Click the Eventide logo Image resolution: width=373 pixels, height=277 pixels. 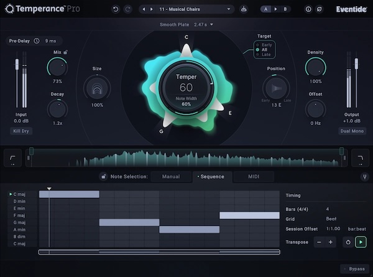click(351, 9)
